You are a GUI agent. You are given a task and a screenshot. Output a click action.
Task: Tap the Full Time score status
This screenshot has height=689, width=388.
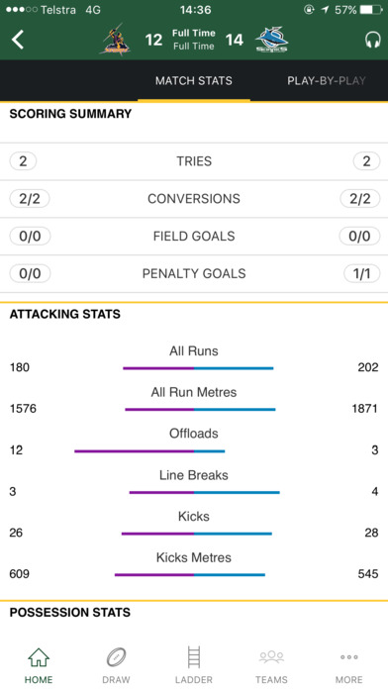pyautogui.click(x=194, y=40)
